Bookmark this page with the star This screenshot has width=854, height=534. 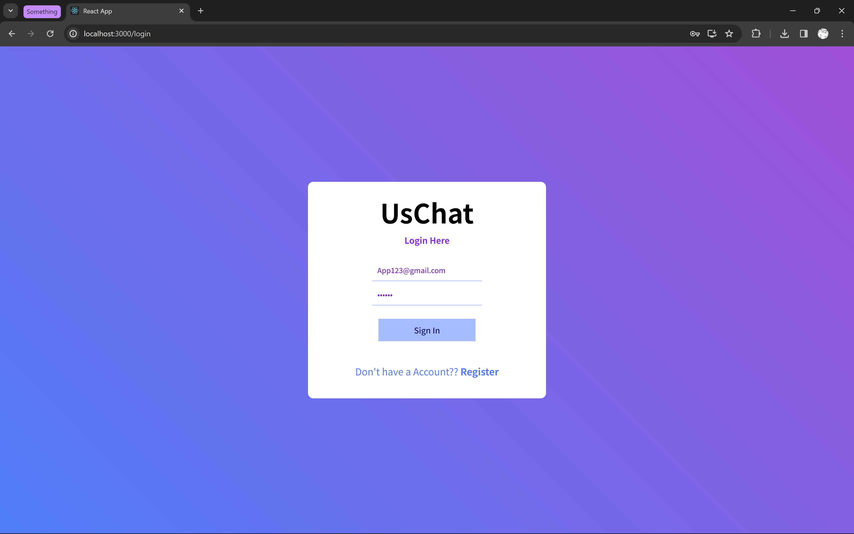(729, 34)
